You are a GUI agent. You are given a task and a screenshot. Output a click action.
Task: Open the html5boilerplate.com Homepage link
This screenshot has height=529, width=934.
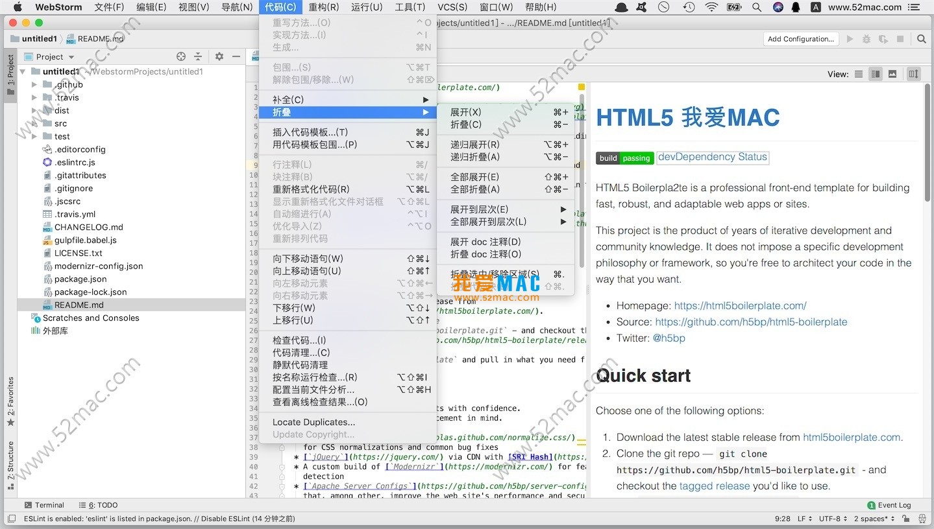pos(740,305)
